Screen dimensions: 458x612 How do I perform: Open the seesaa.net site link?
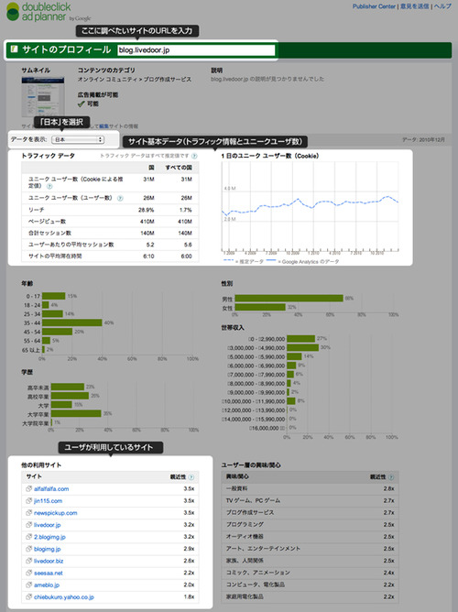(x=48, y=573)
